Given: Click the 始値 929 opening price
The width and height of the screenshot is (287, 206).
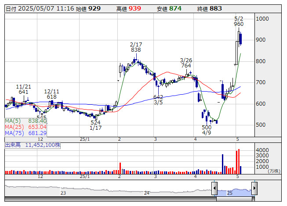Looking at the screenshot, I should pyautogui.click(x=88, y=9).
